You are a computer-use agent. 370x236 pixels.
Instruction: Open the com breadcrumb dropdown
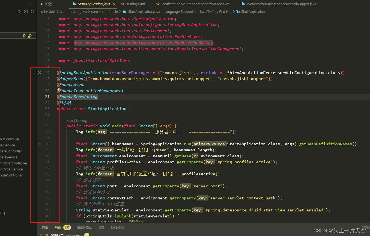94,12
